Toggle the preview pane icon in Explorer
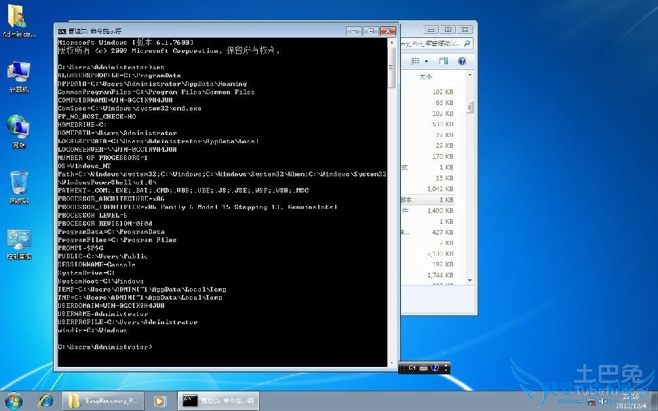Viewport: 658px width, 411px height. (x=444, y=61)
